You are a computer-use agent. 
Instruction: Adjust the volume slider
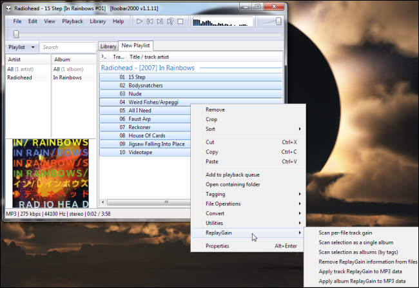tap(278, 21)
